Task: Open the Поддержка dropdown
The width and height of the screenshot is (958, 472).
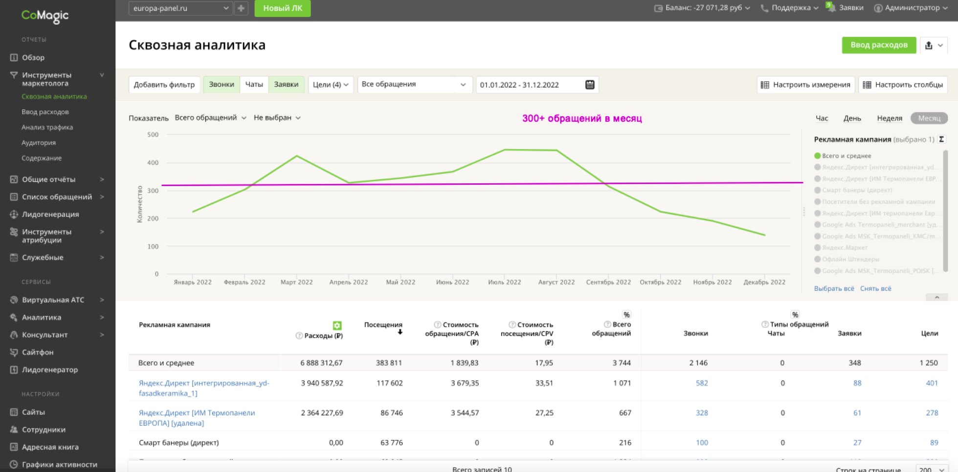Action: coord(789,8)
